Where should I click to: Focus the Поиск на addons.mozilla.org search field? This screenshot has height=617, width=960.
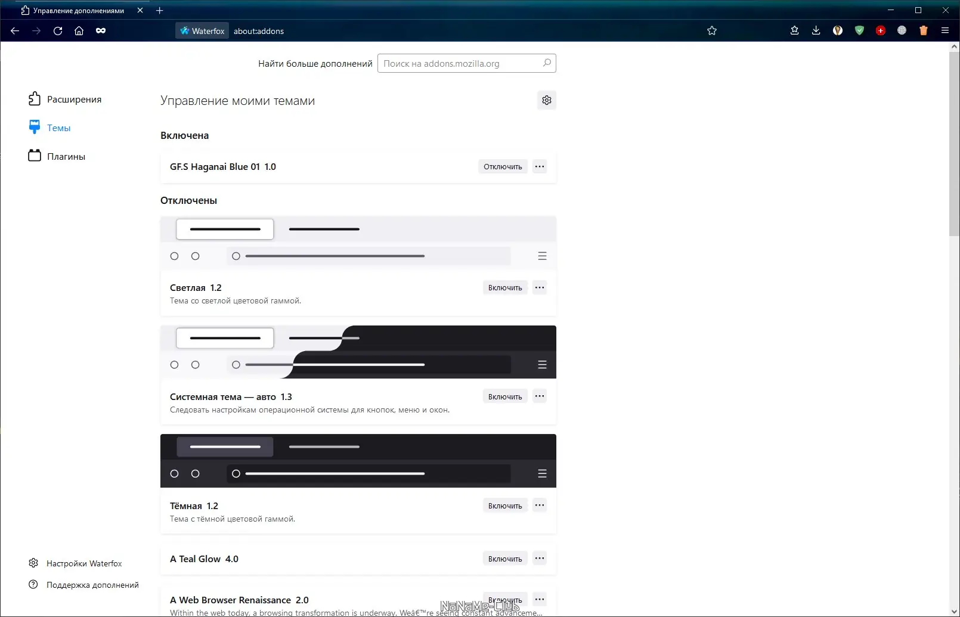coord(467,63)
